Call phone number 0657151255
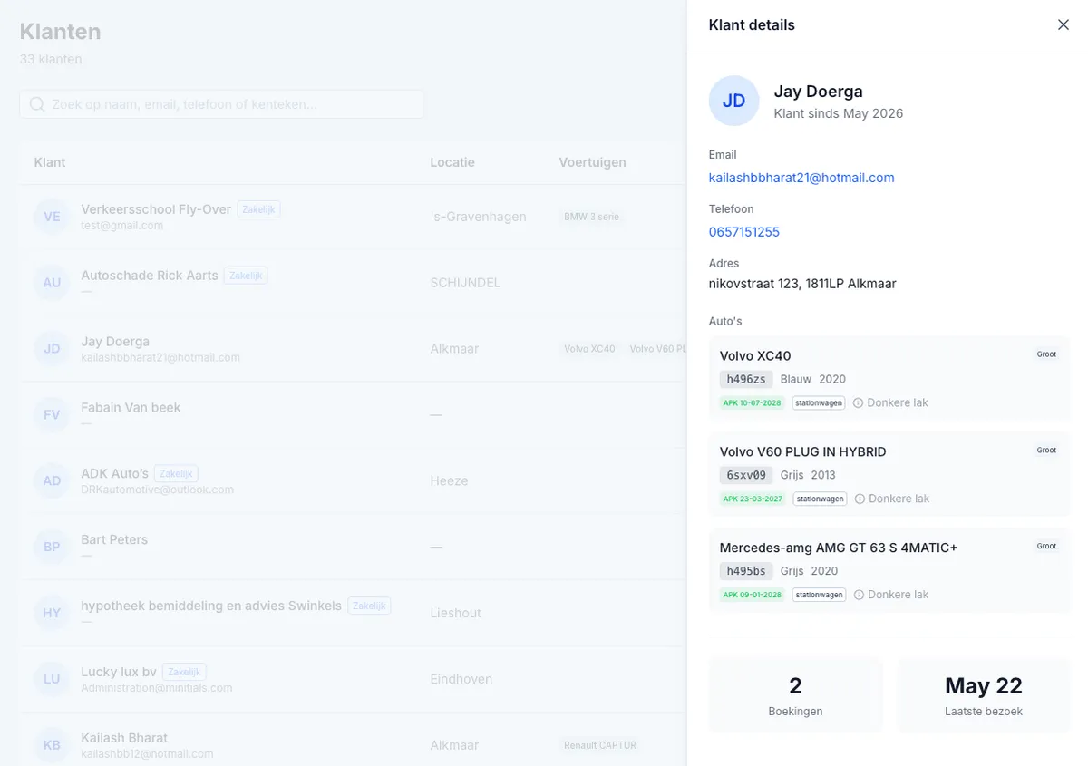 [x=744, y=232]
